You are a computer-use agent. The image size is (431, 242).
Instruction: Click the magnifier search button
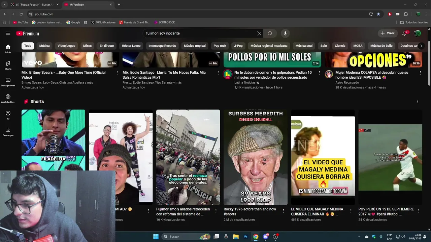pyautogui.click(x=270, y=33)
